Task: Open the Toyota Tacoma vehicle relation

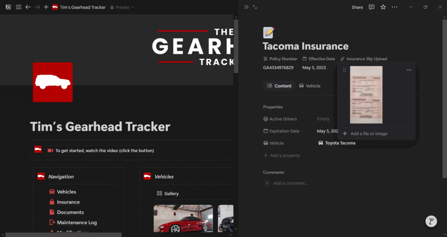Action: pos(340,143)
